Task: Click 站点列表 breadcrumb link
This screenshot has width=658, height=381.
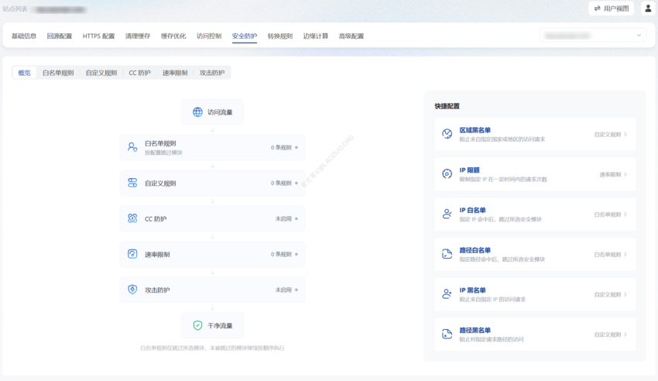Action: (x=15, y=9)
